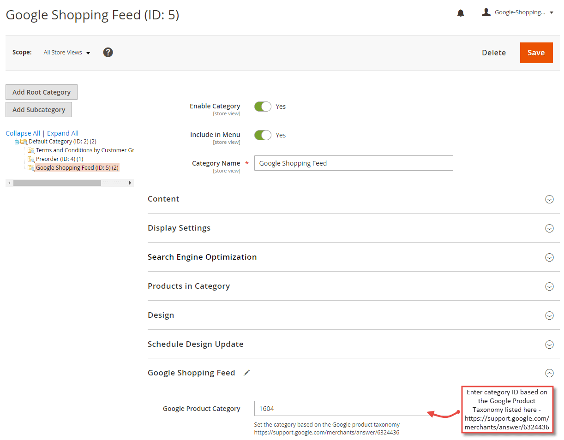Click the category tree horizontal scrollbar
This screenshot has width=564, height=440.
click(57, 183)
